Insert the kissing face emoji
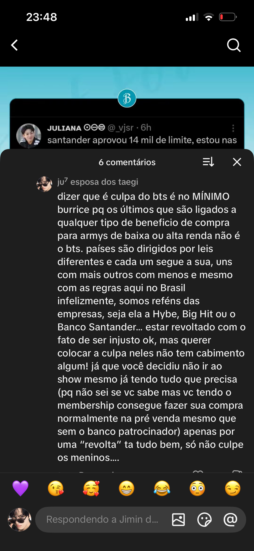Viewport: 254px width, 551px height. point(56,488)
